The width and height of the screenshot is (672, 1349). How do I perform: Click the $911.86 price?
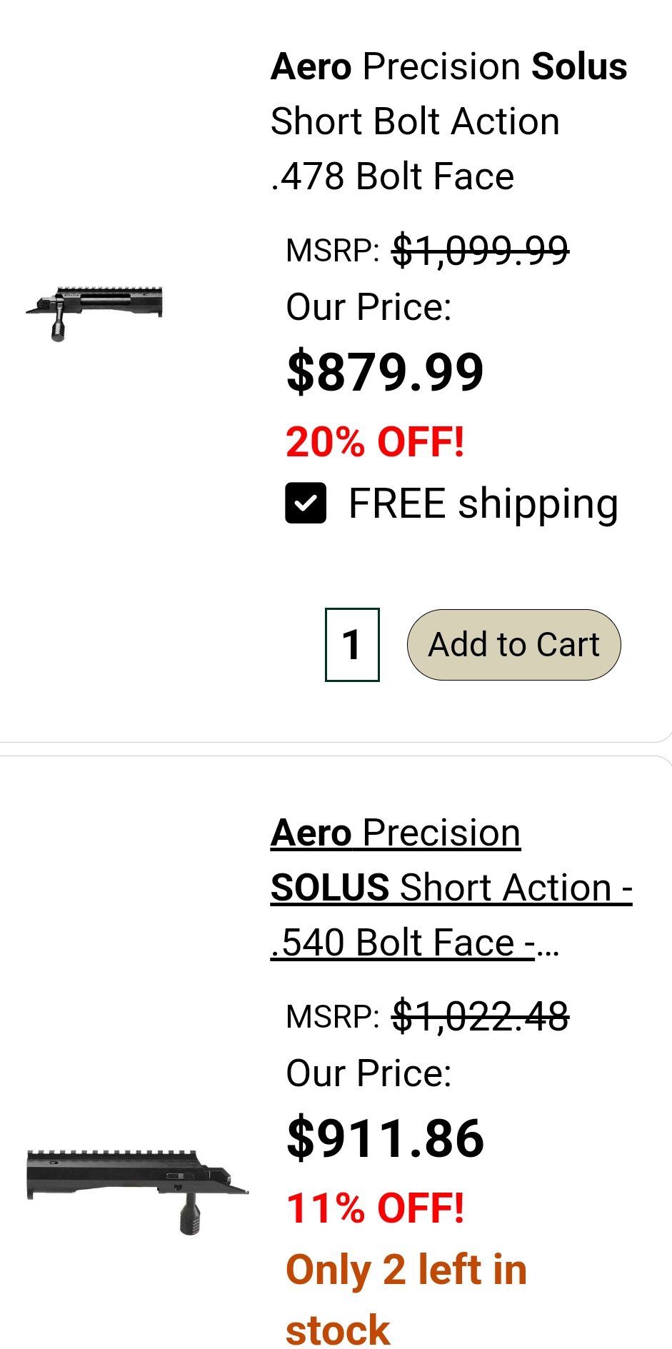point(385,1138)
